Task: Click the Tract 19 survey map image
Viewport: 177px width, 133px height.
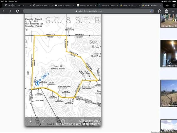Action: [x=63, y=71]
